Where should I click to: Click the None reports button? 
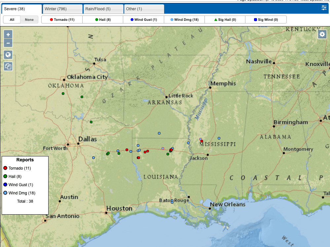click(29, 20)
